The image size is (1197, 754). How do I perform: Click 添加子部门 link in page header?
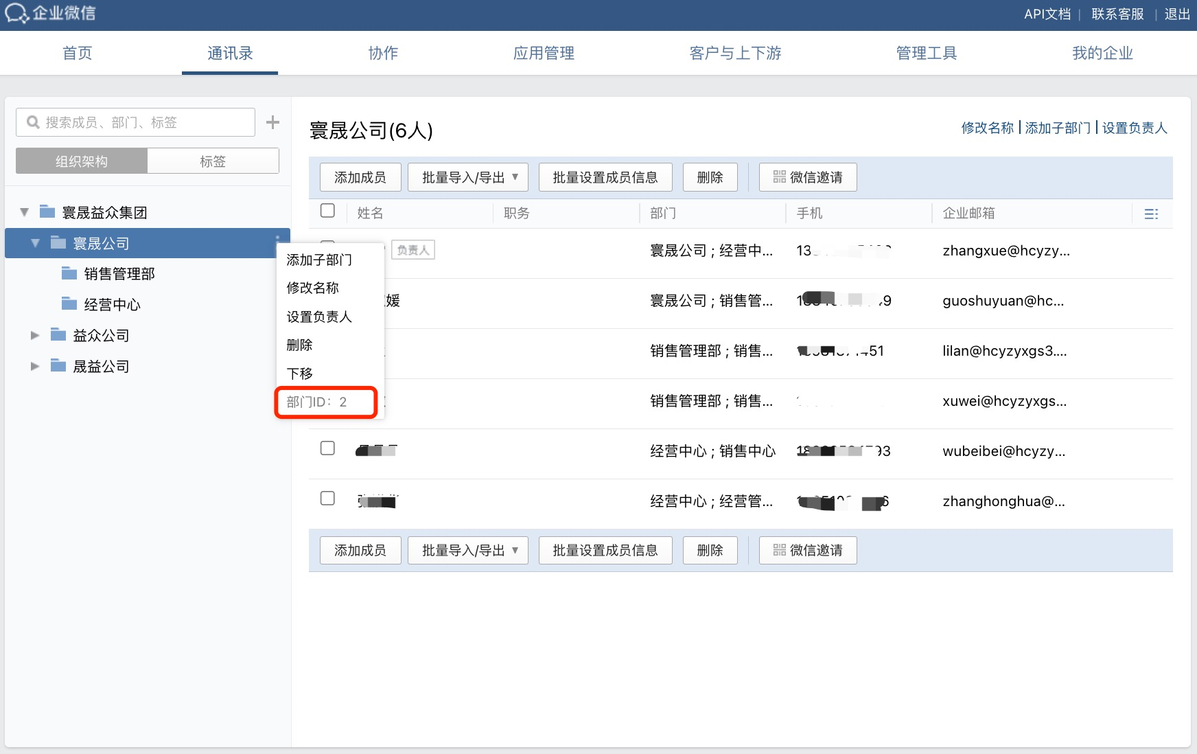[1058, 128]
